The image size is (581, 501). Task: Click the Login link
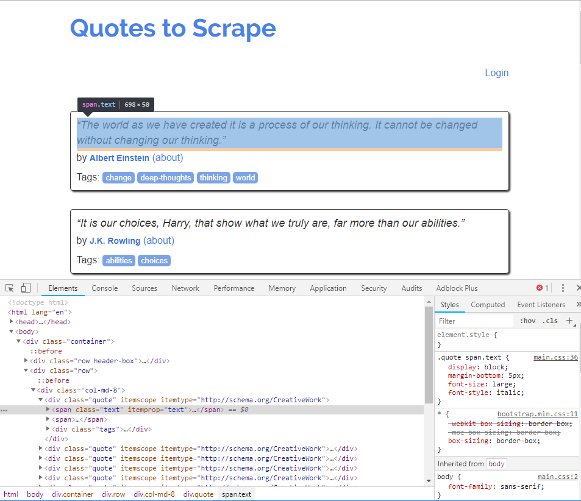(496, 73)
